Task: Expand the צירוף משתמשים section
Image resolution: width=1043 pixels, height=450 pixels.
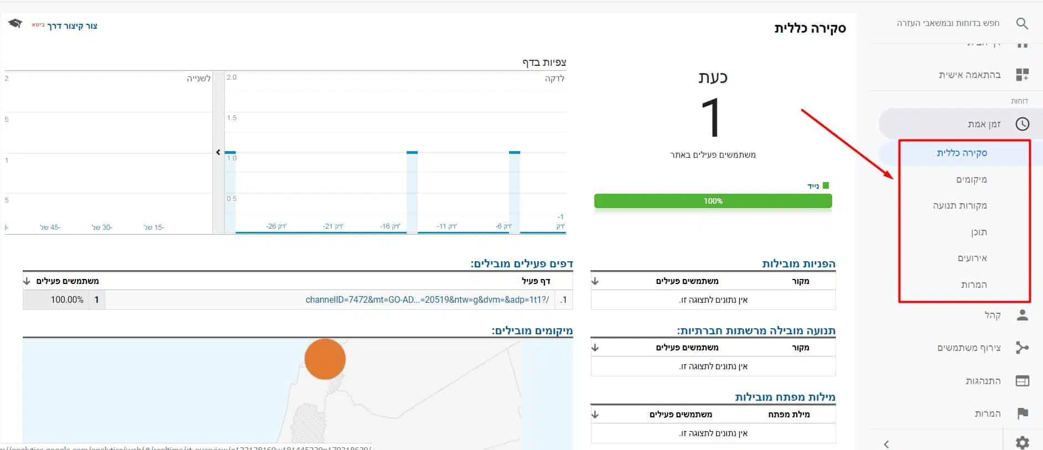Action: (969, 348)
